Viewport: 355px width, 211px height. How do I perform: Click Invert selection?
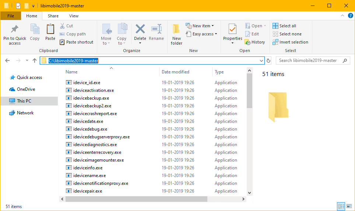tap(290, 42)
